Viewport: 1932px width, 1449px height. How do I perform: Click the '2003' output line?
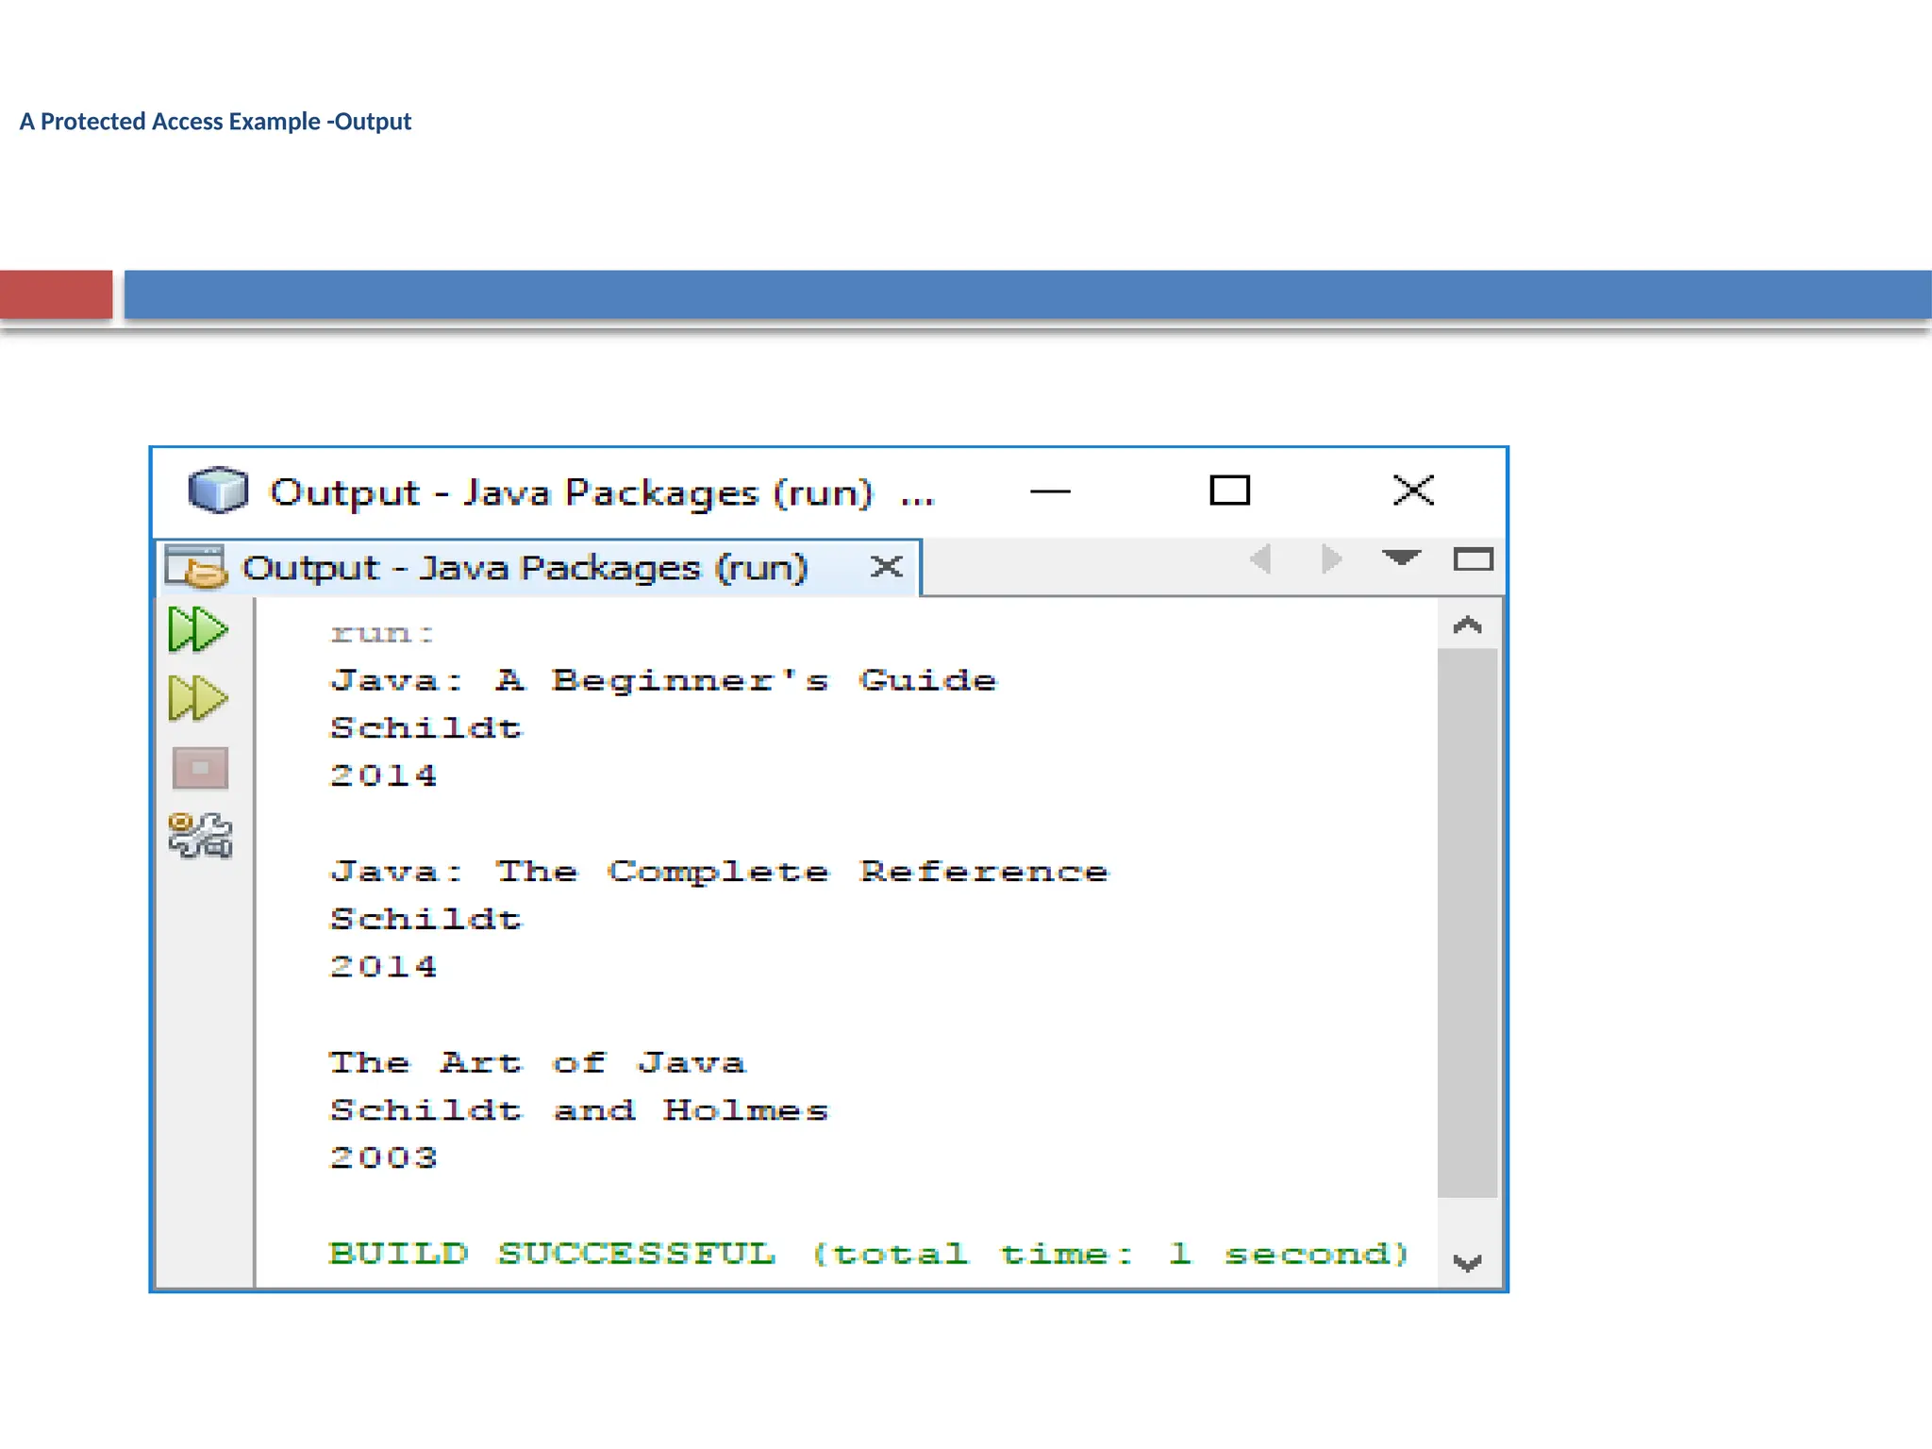[x=384, y=1158]
